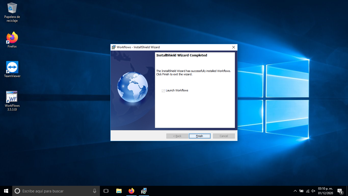The width and height of the screenshot is (348, 196).
Task: Expand the hidden system tray icons
Action: (x=295, y=191)
